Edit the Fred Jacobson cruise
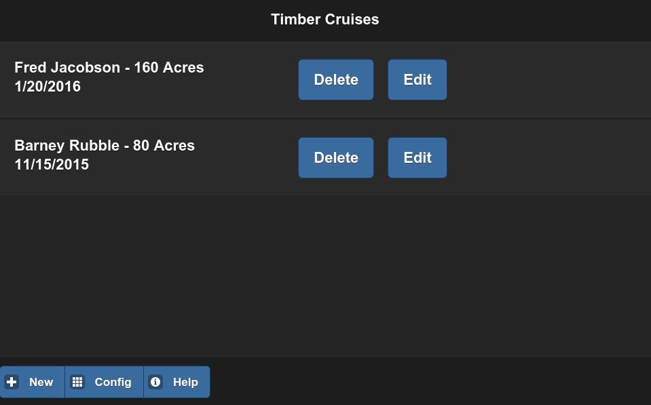The height and width of the screenshot is (405, 651). (417, 80)
